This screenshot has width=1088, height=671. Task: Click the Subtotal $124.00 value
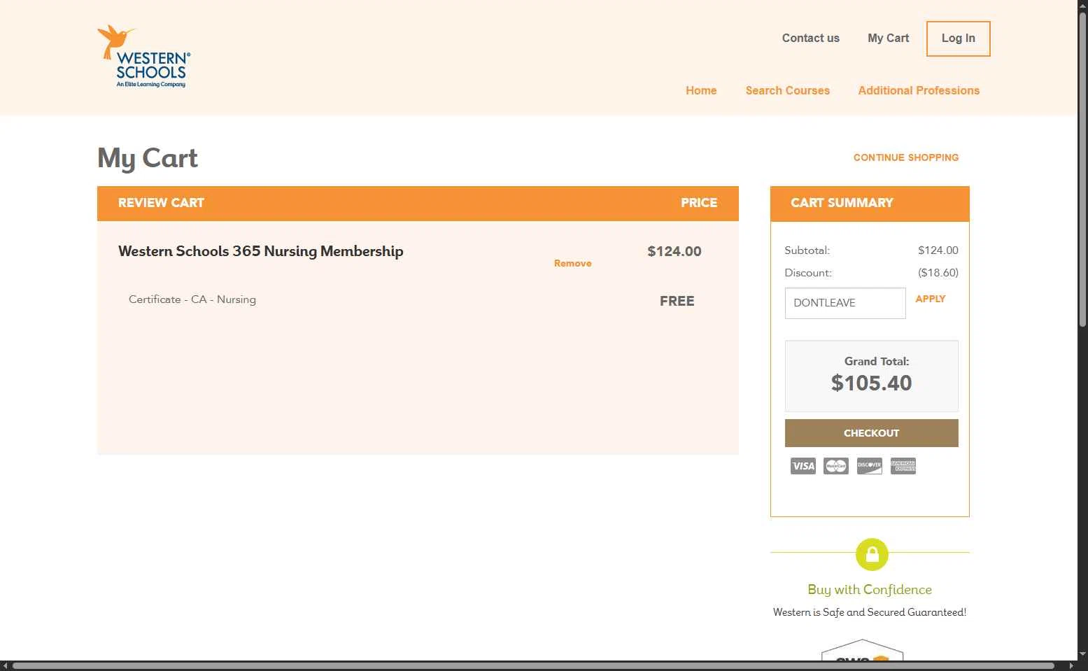938,250
